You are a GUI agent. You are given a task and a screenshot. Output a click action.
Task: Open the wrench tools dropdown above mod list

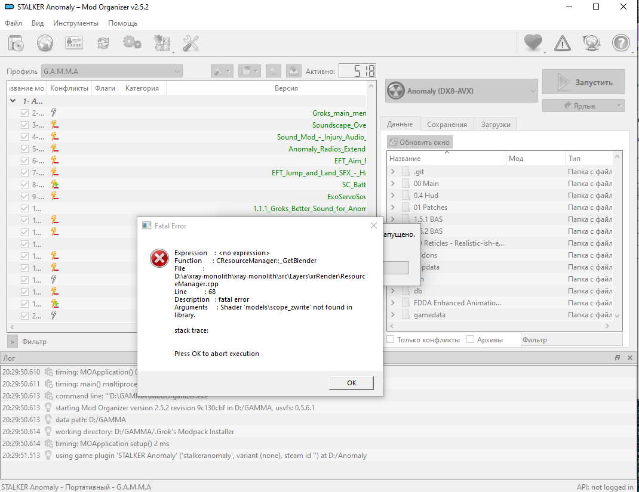pos(222,72)
